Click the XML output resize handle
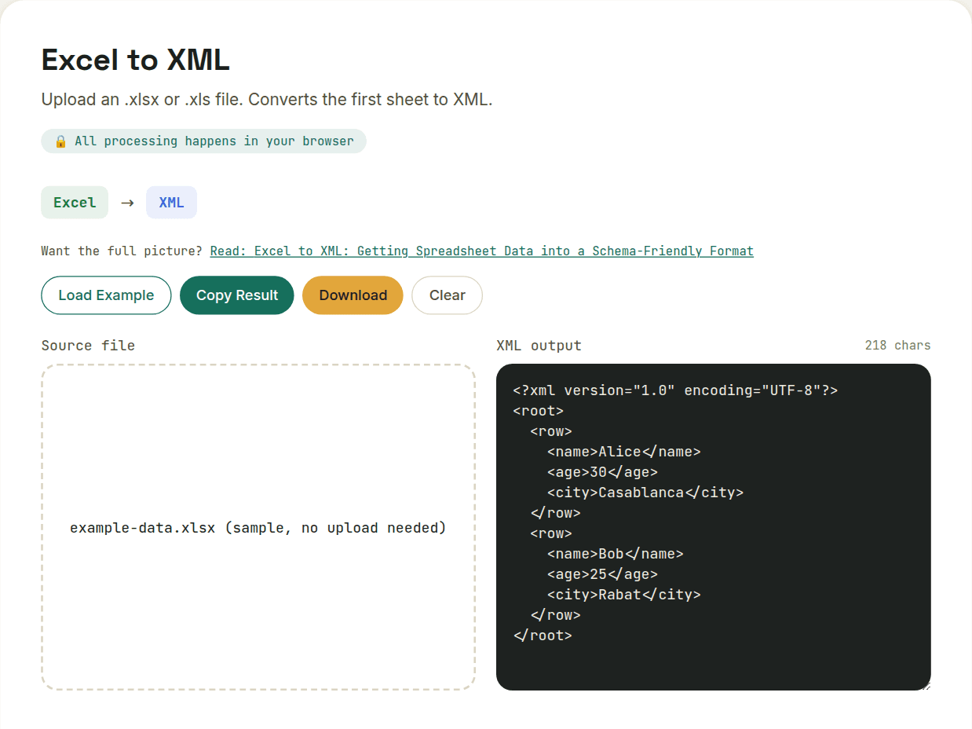This screenshot has width=972, height=729. pos(926,685)
